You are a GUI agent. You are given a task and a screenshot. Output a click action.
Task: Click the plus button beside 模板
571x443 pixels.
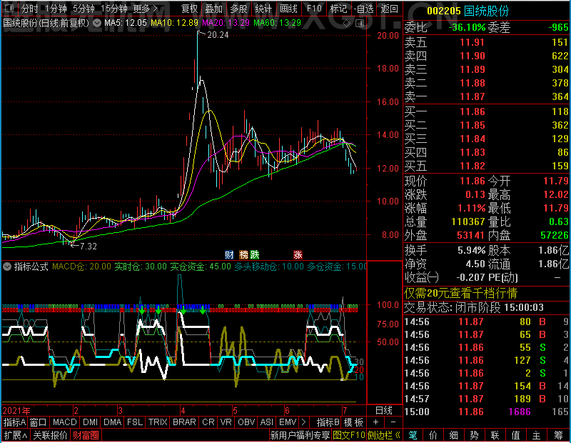(375, 422)
